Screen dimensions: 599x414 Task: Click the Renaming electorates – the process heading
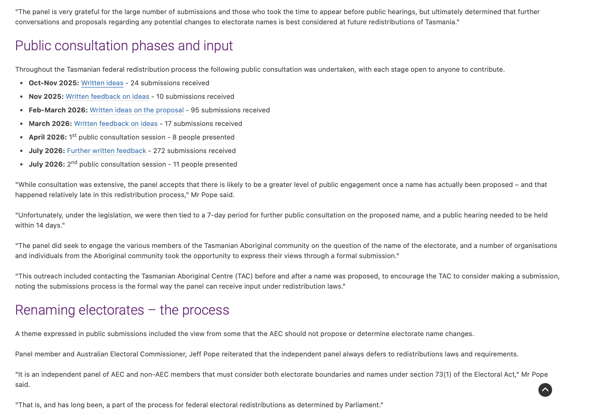(122, 310)
